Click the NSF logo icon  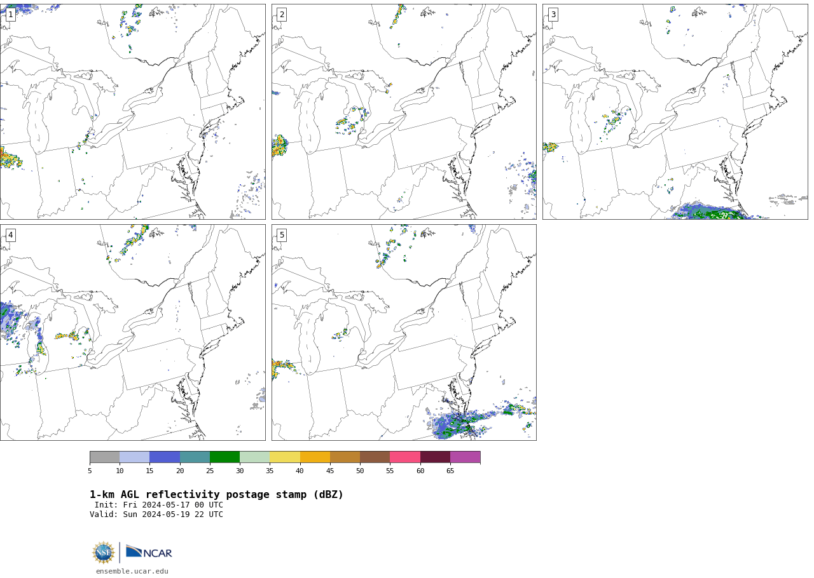point(104,553)
